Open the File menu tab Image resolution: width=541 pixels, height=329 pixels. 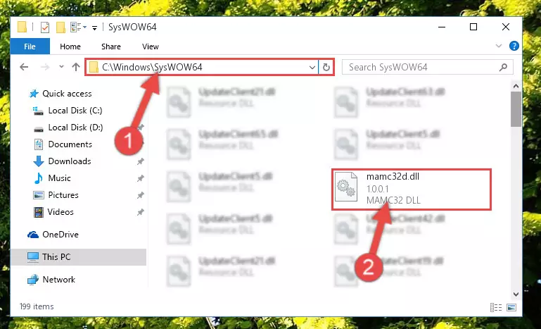pos(30,46)
